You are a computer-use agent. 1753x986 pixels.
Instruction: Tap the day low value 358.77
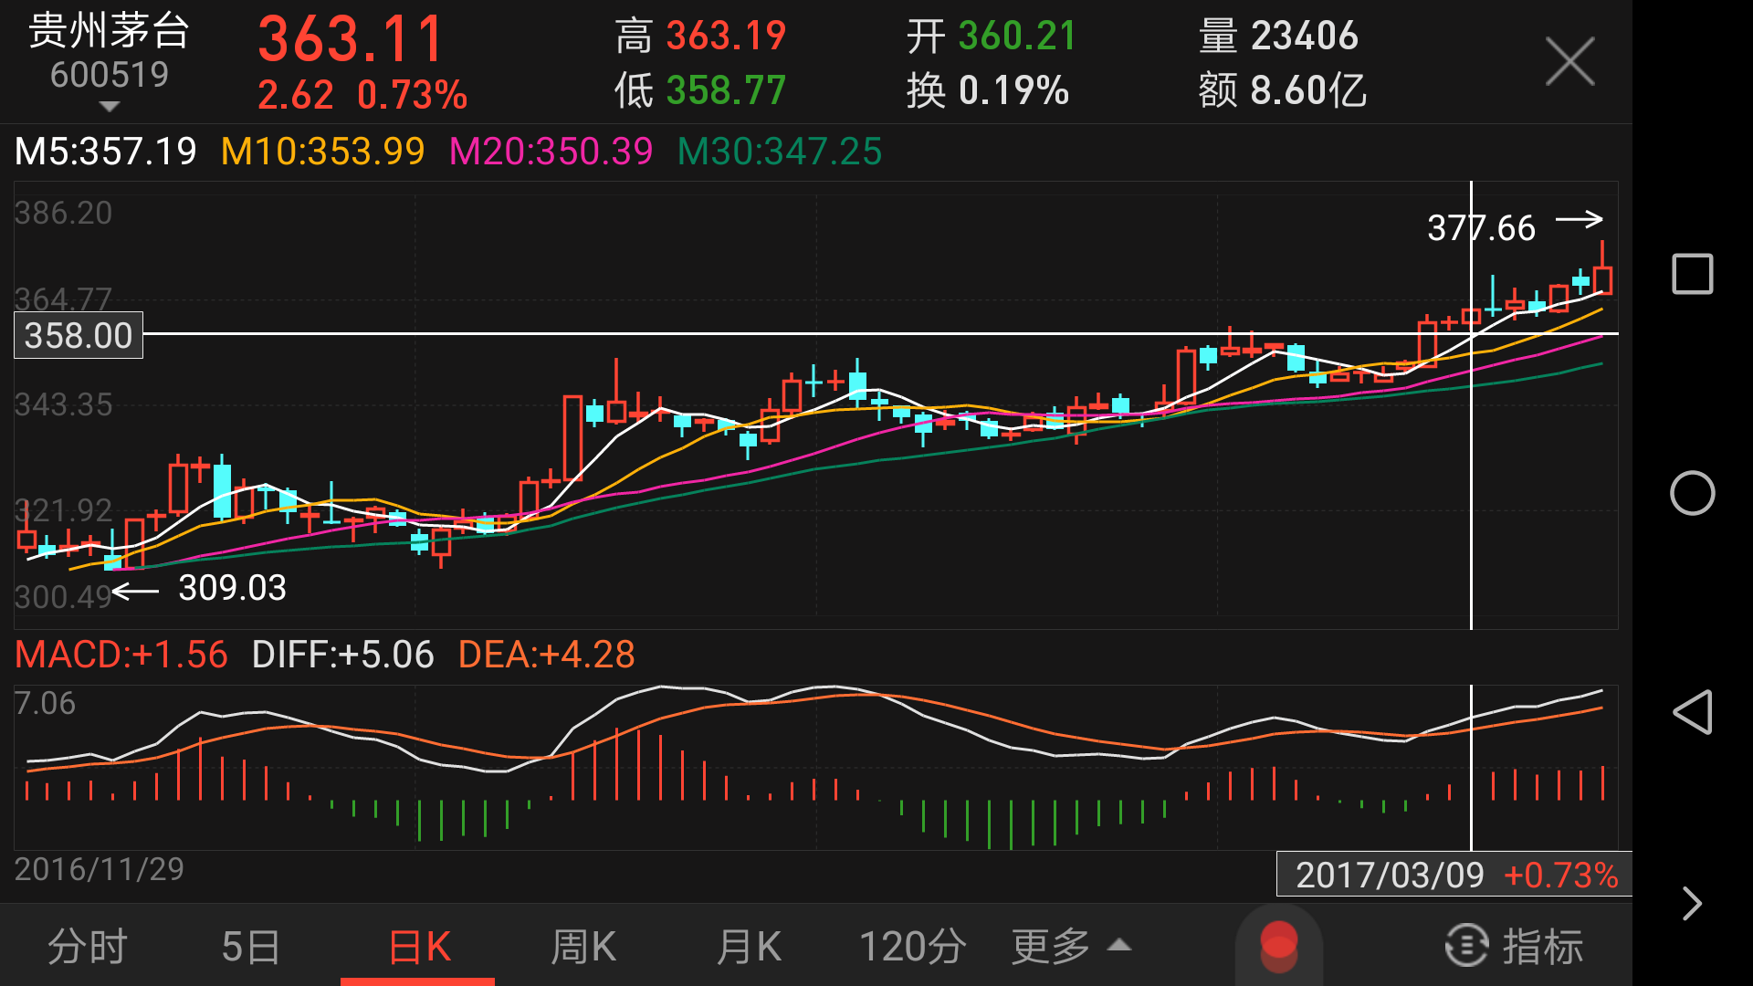[x=726, y=90]
